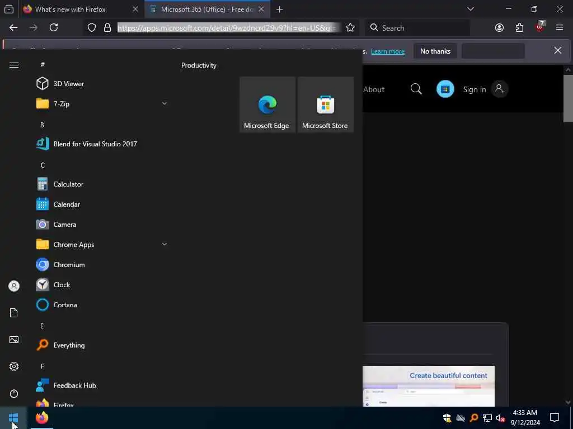Click the Microsoft Edge tile
The height and width of the screenshot is (429, 573).
(x=267, y=104)
